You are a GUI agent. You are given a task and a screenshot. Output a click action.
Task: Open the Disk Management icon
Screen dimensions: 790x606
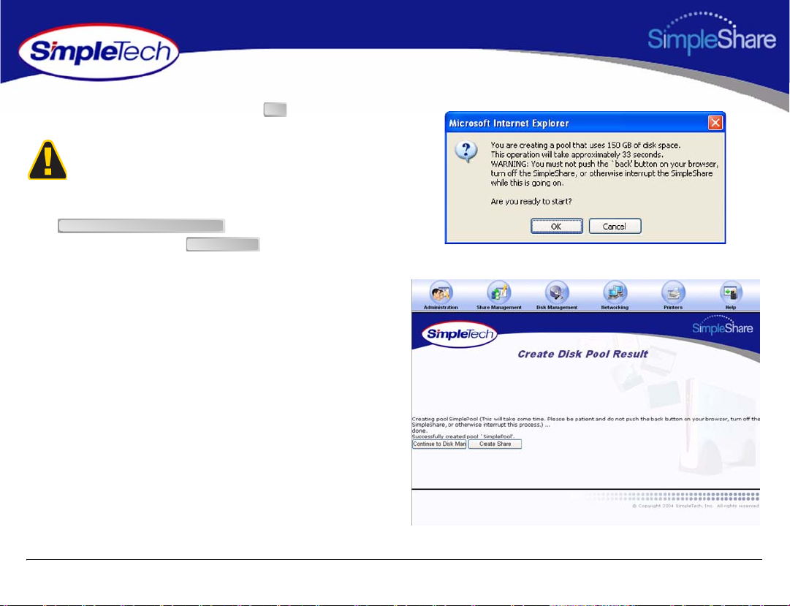[x=557, y=295]
